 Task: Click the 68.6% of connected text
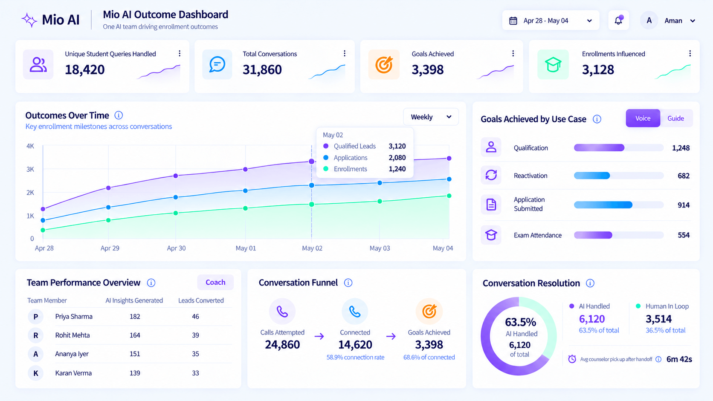tap(429, 358)
